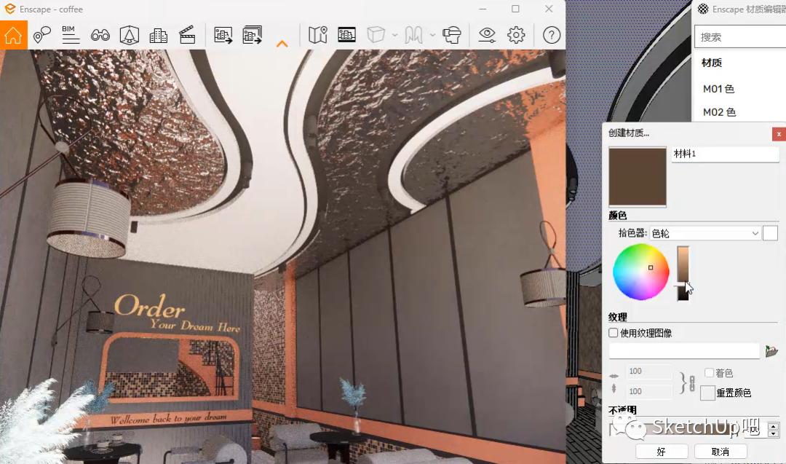Select the M01 色 material entry
The image size is (786, 464).
[x=720, y=89]
